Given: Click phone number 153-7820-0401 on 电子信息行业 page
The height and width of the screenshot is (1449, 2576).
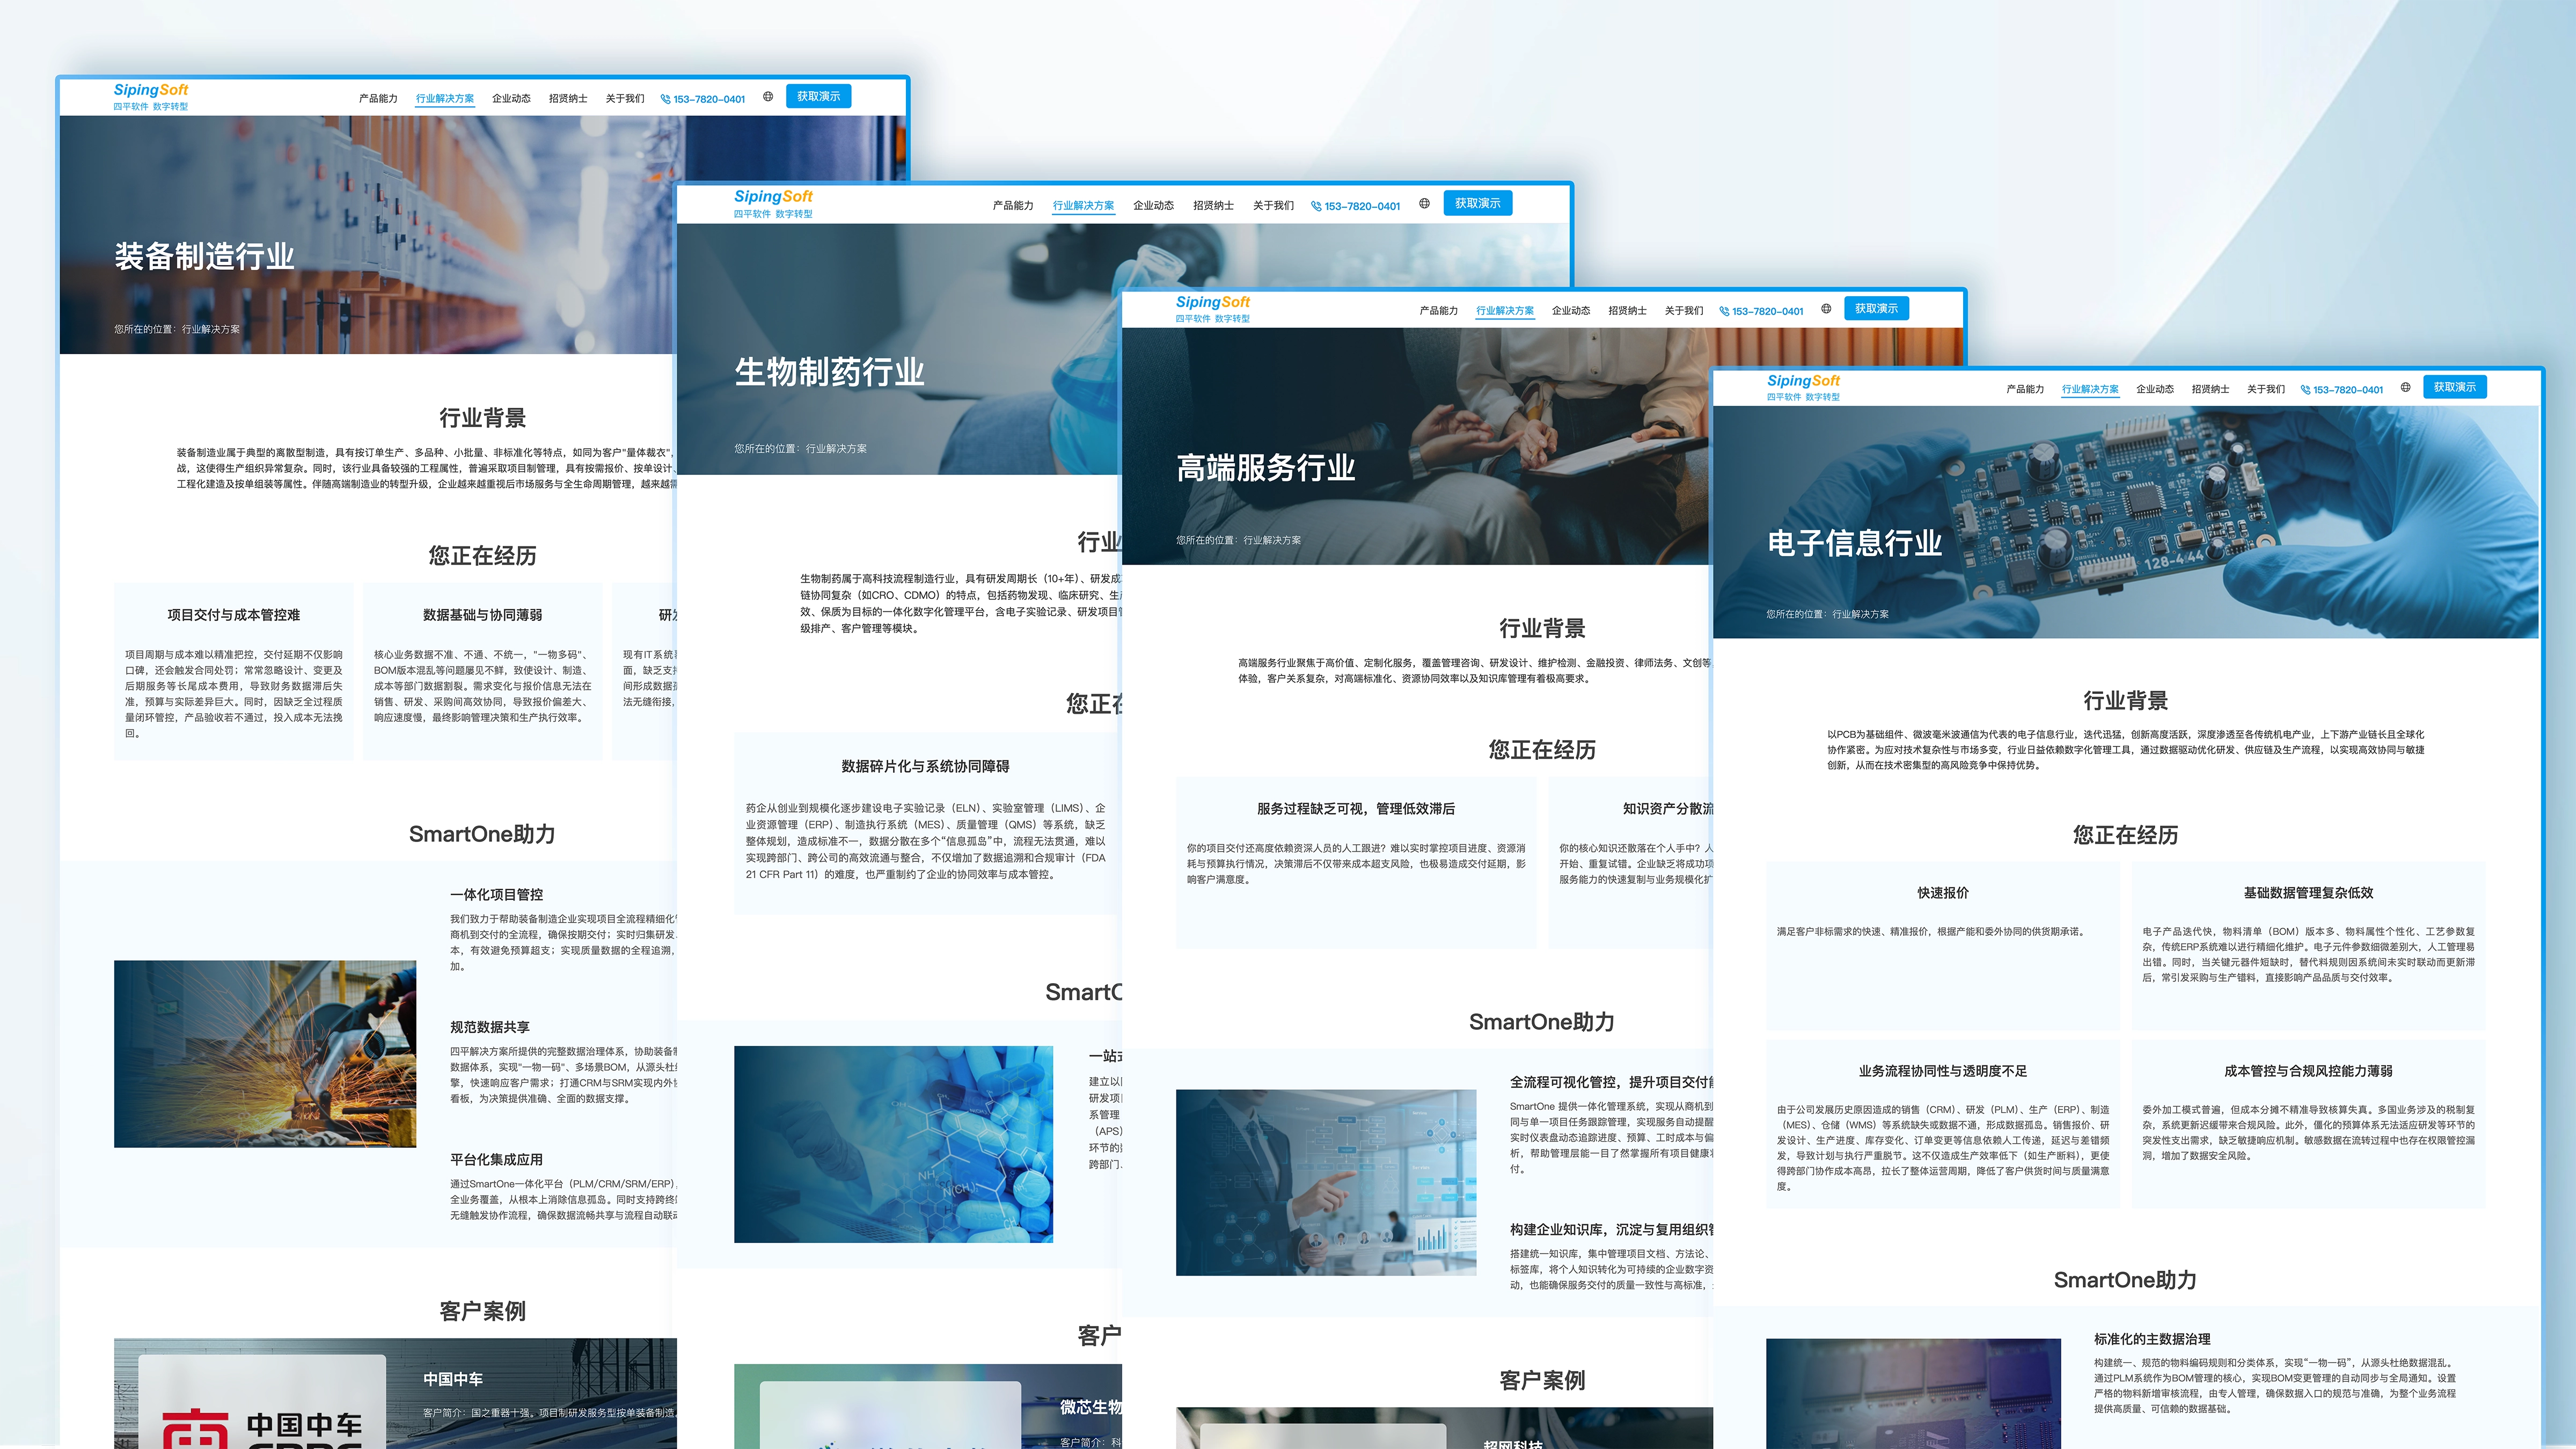Looking at the screenshot, I should coord(2341,390).
